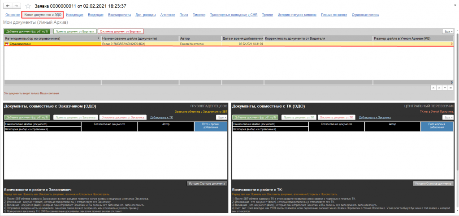Click the Дублировать к Заказчику link
459x216 pixels.
[375, 117]
